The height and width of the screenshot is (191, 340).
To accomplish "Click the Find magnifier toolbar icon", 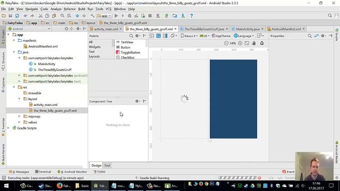I will coord(62,16).
